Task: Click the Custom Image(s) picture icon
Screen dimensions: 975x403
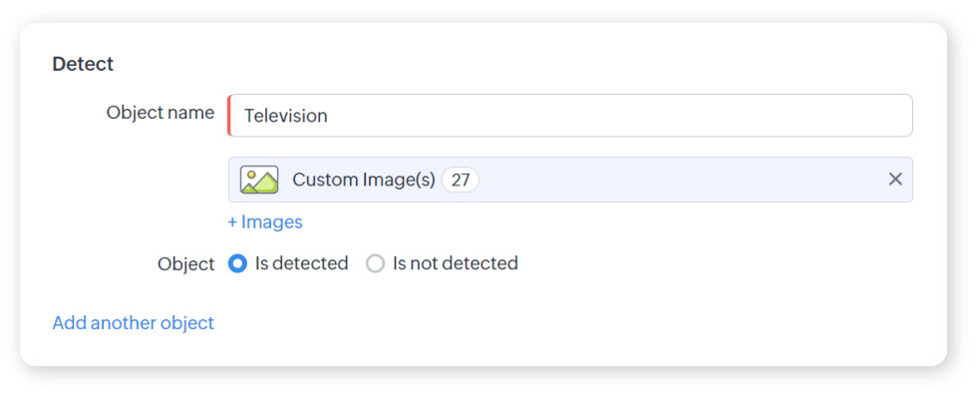Action: pyautogui.click(x=259, y=180)
